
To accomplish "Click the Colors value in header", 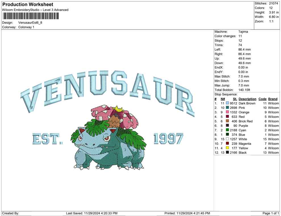I will pyautogui.click(x=271, y=8).
